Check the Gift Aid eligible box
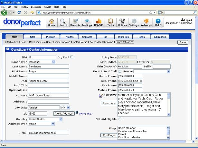The height and width of the screenshot is (148, 198). point(120,119)
